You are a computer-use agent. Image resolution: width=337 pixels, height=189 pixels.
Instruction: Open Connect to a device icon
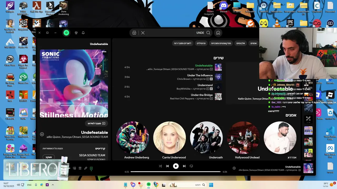(x=75, y=168)
